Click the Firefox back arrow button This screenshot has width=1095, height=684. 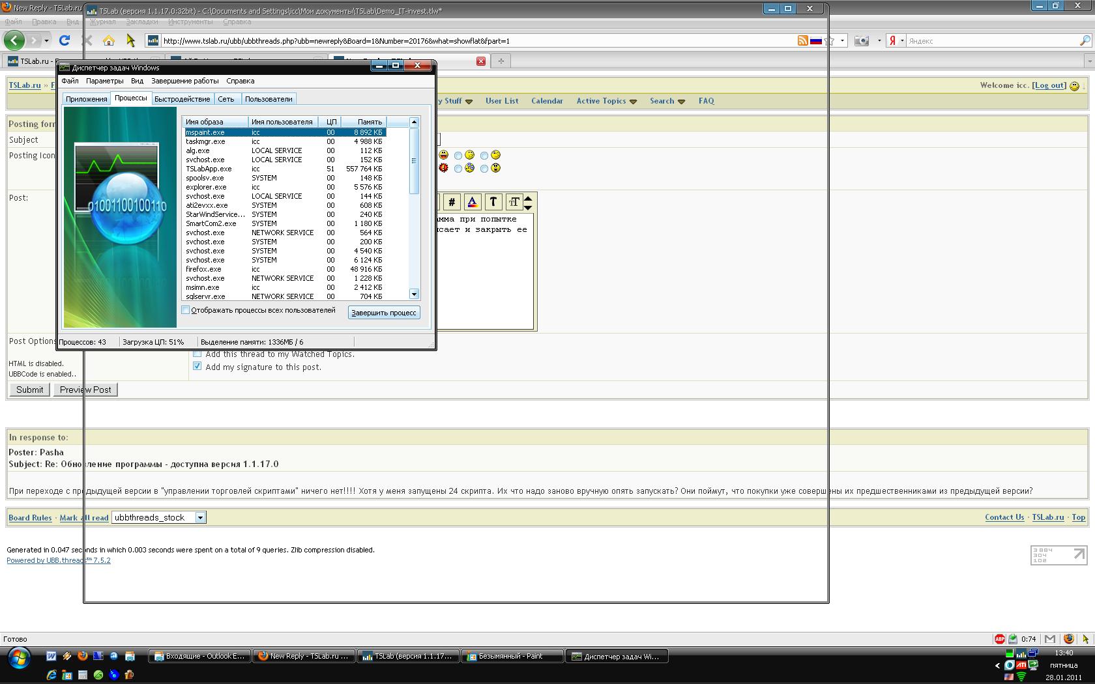pyautogui.click(x=14, y=40)
